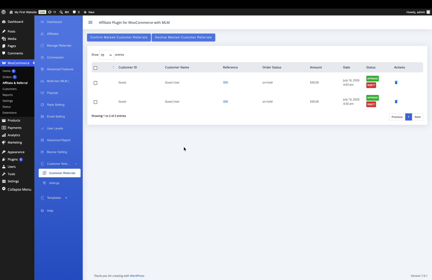Click the Rank Setting star icon
This screenshot has width=432, height=280.
[x=42, y=105]
